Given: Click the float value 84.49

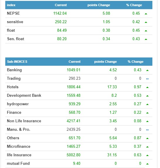Looking at the screenshot, I should [x=62, y=30].
